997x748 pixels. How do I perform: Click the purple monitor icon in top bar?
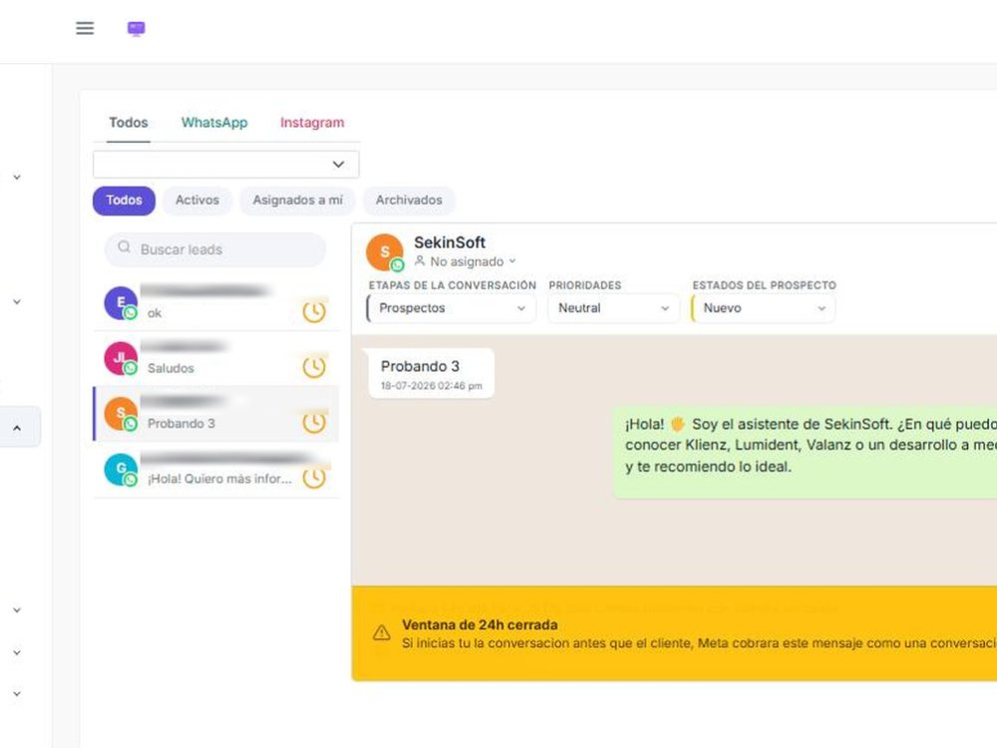[136, 29]
